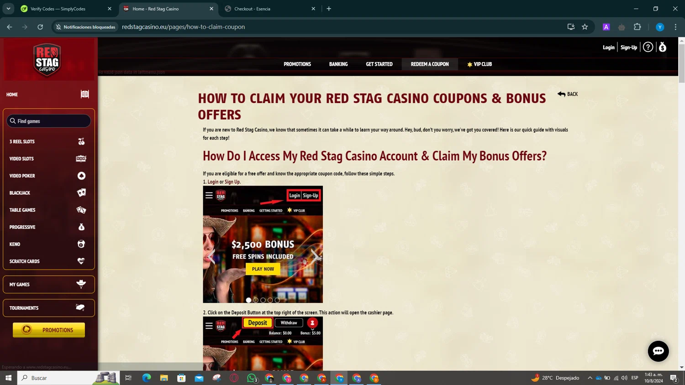Open the notification center icon
The image size is (685, 385).
(674, 378)
